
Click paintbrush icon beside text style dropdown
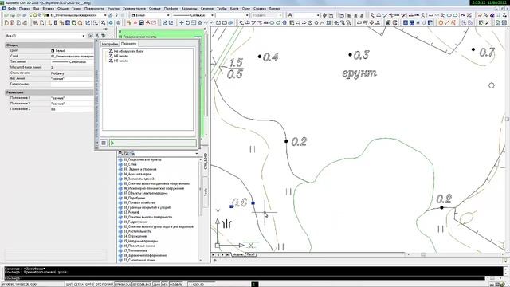click(324, 15)
